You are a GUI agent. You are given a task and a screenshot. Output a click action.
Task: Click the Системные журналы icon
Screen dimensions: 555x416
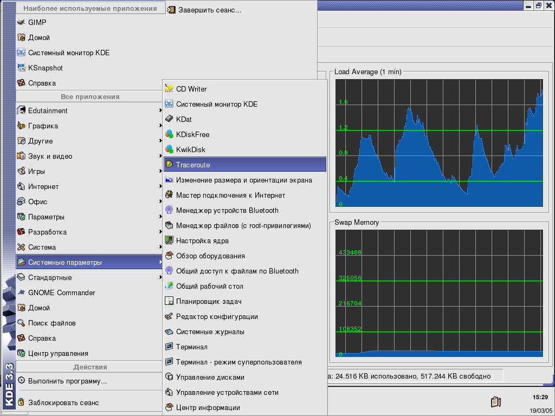pos(169,332)
